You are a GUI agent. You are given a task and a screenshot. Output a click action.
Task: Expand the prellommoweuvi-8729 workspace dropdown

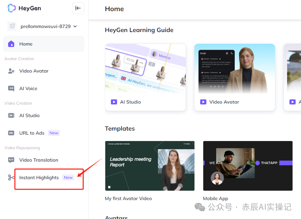point(75,26)
